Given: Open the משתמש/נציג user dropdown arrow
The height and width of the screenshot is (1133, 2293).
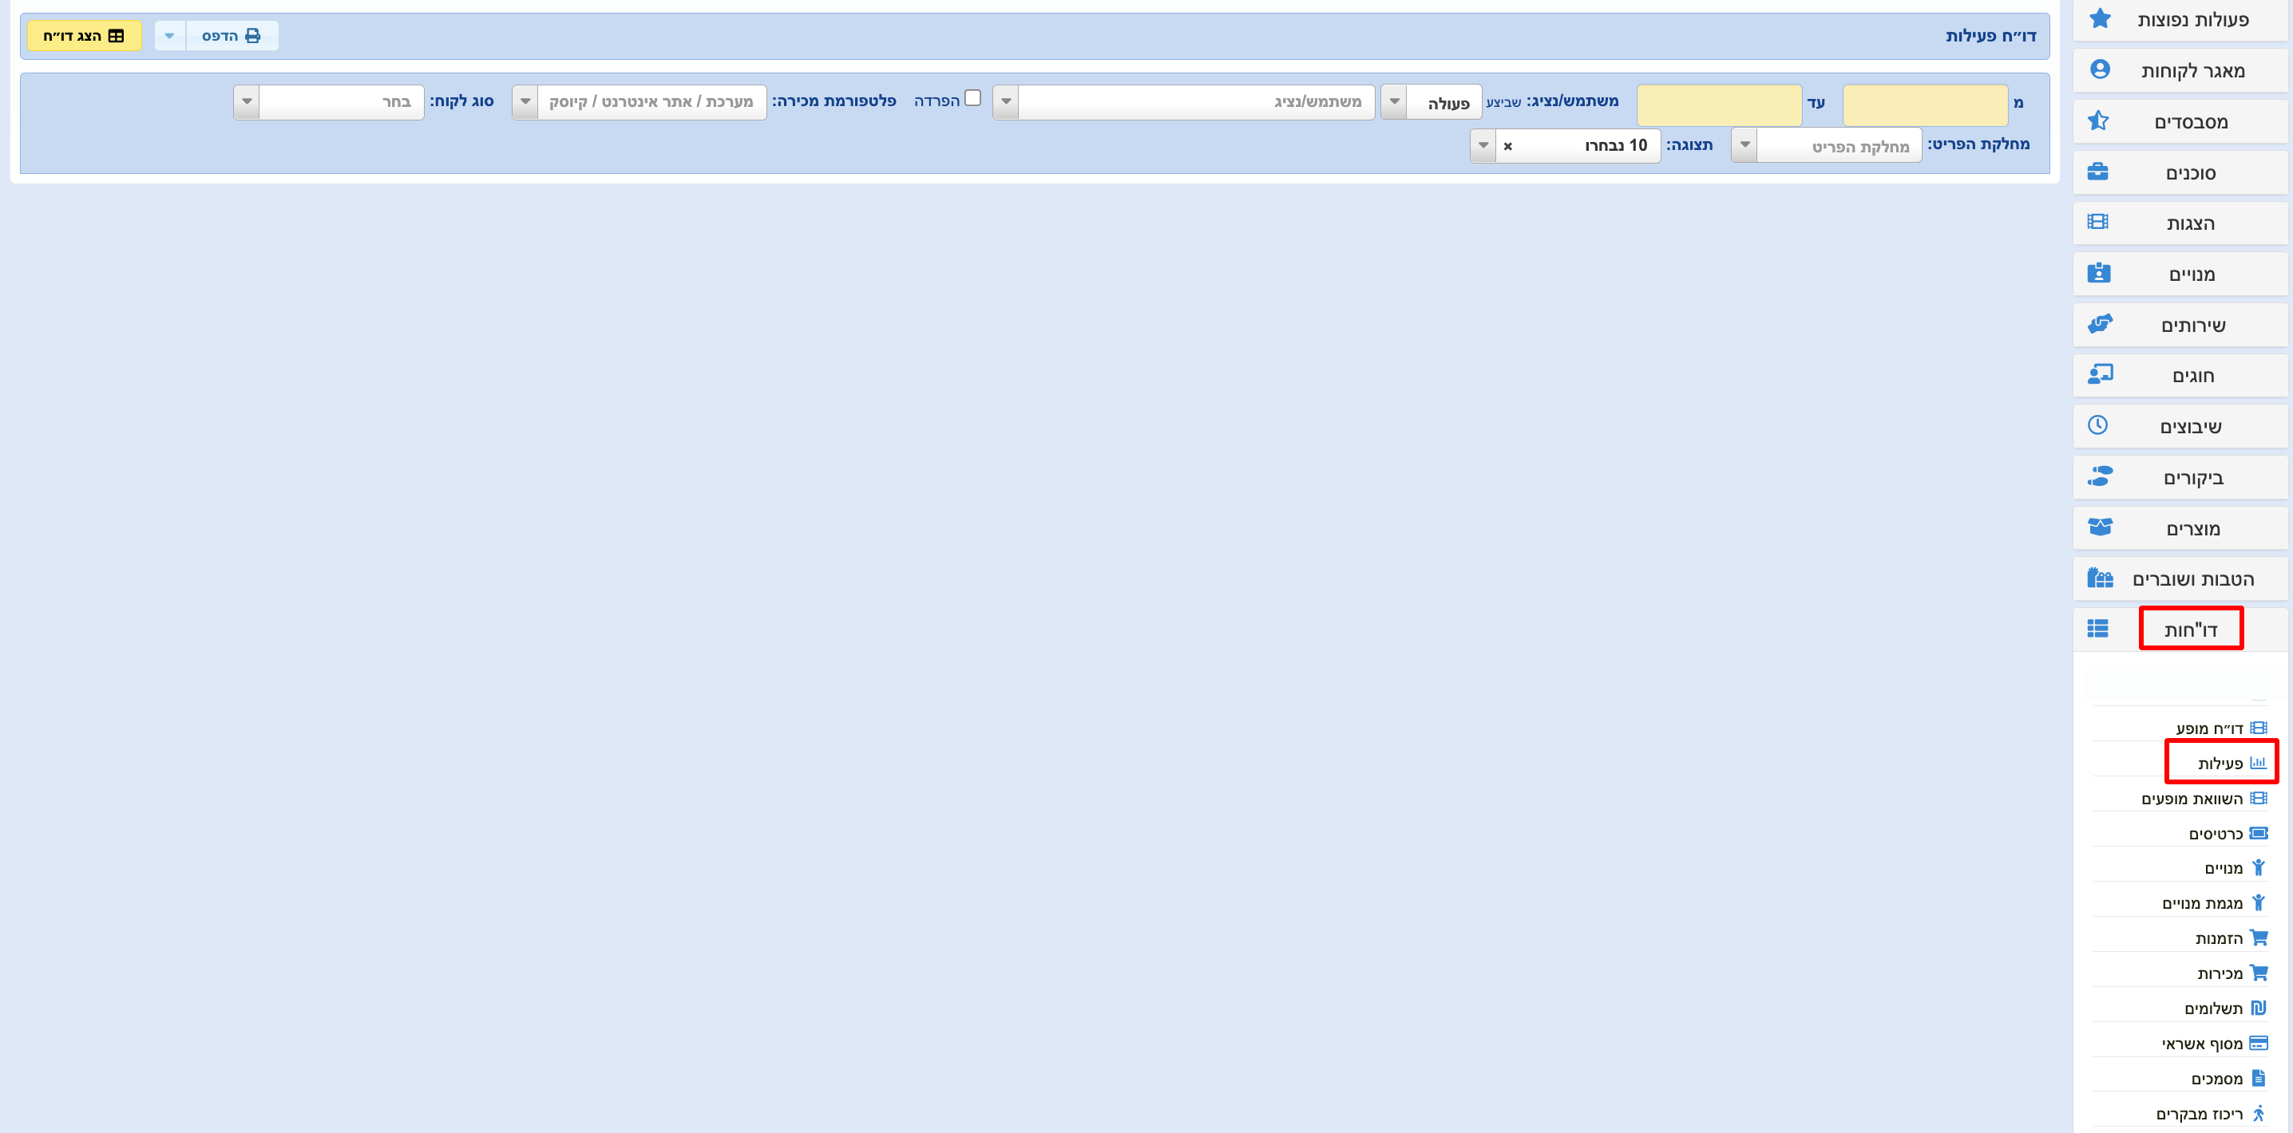Looking at the screenshot, I should (x=1006, y=102).
